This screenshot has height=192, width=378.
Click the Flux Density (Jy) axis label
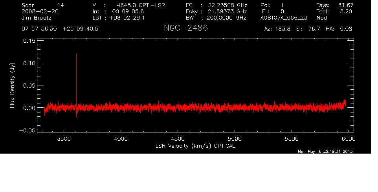12,85
